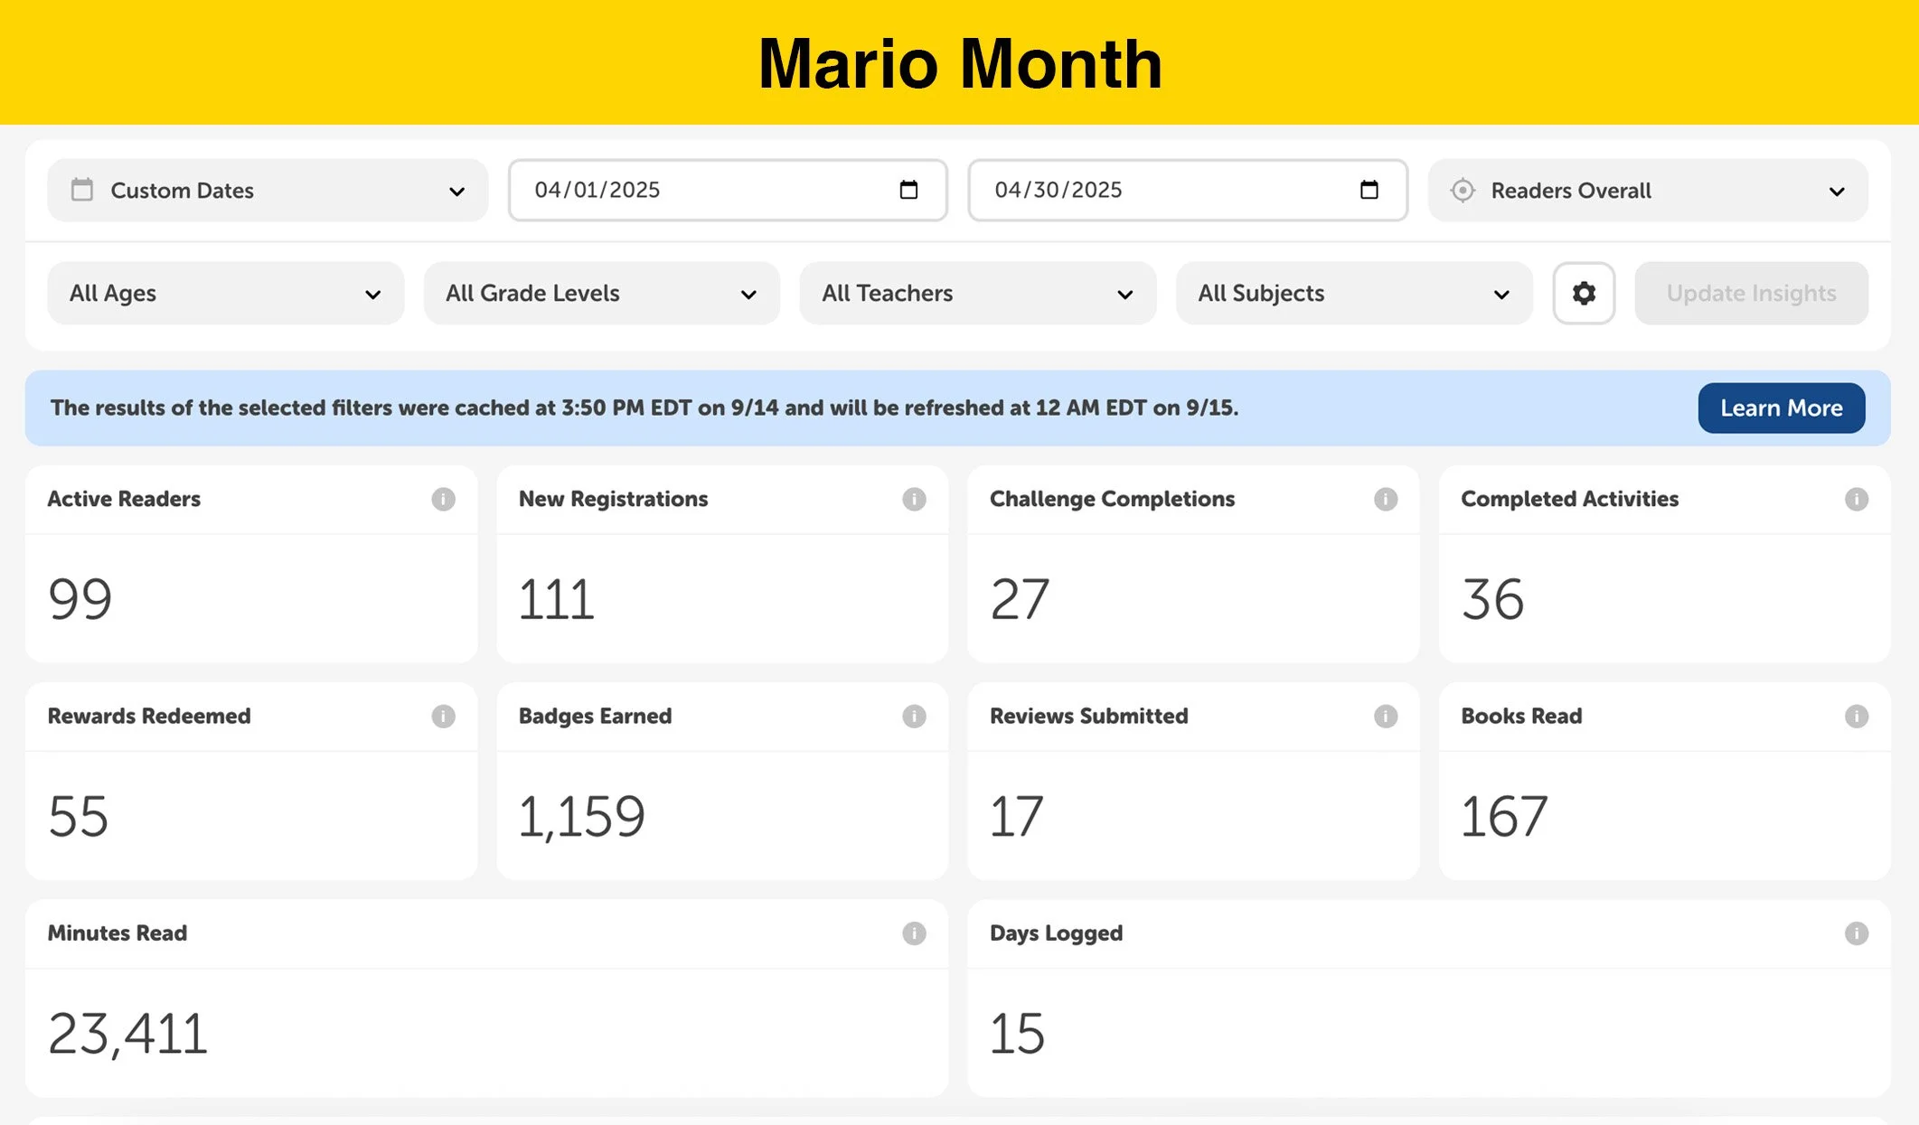Click the New Registrations card title
1919x1125 pixels.
pos(613,499)
